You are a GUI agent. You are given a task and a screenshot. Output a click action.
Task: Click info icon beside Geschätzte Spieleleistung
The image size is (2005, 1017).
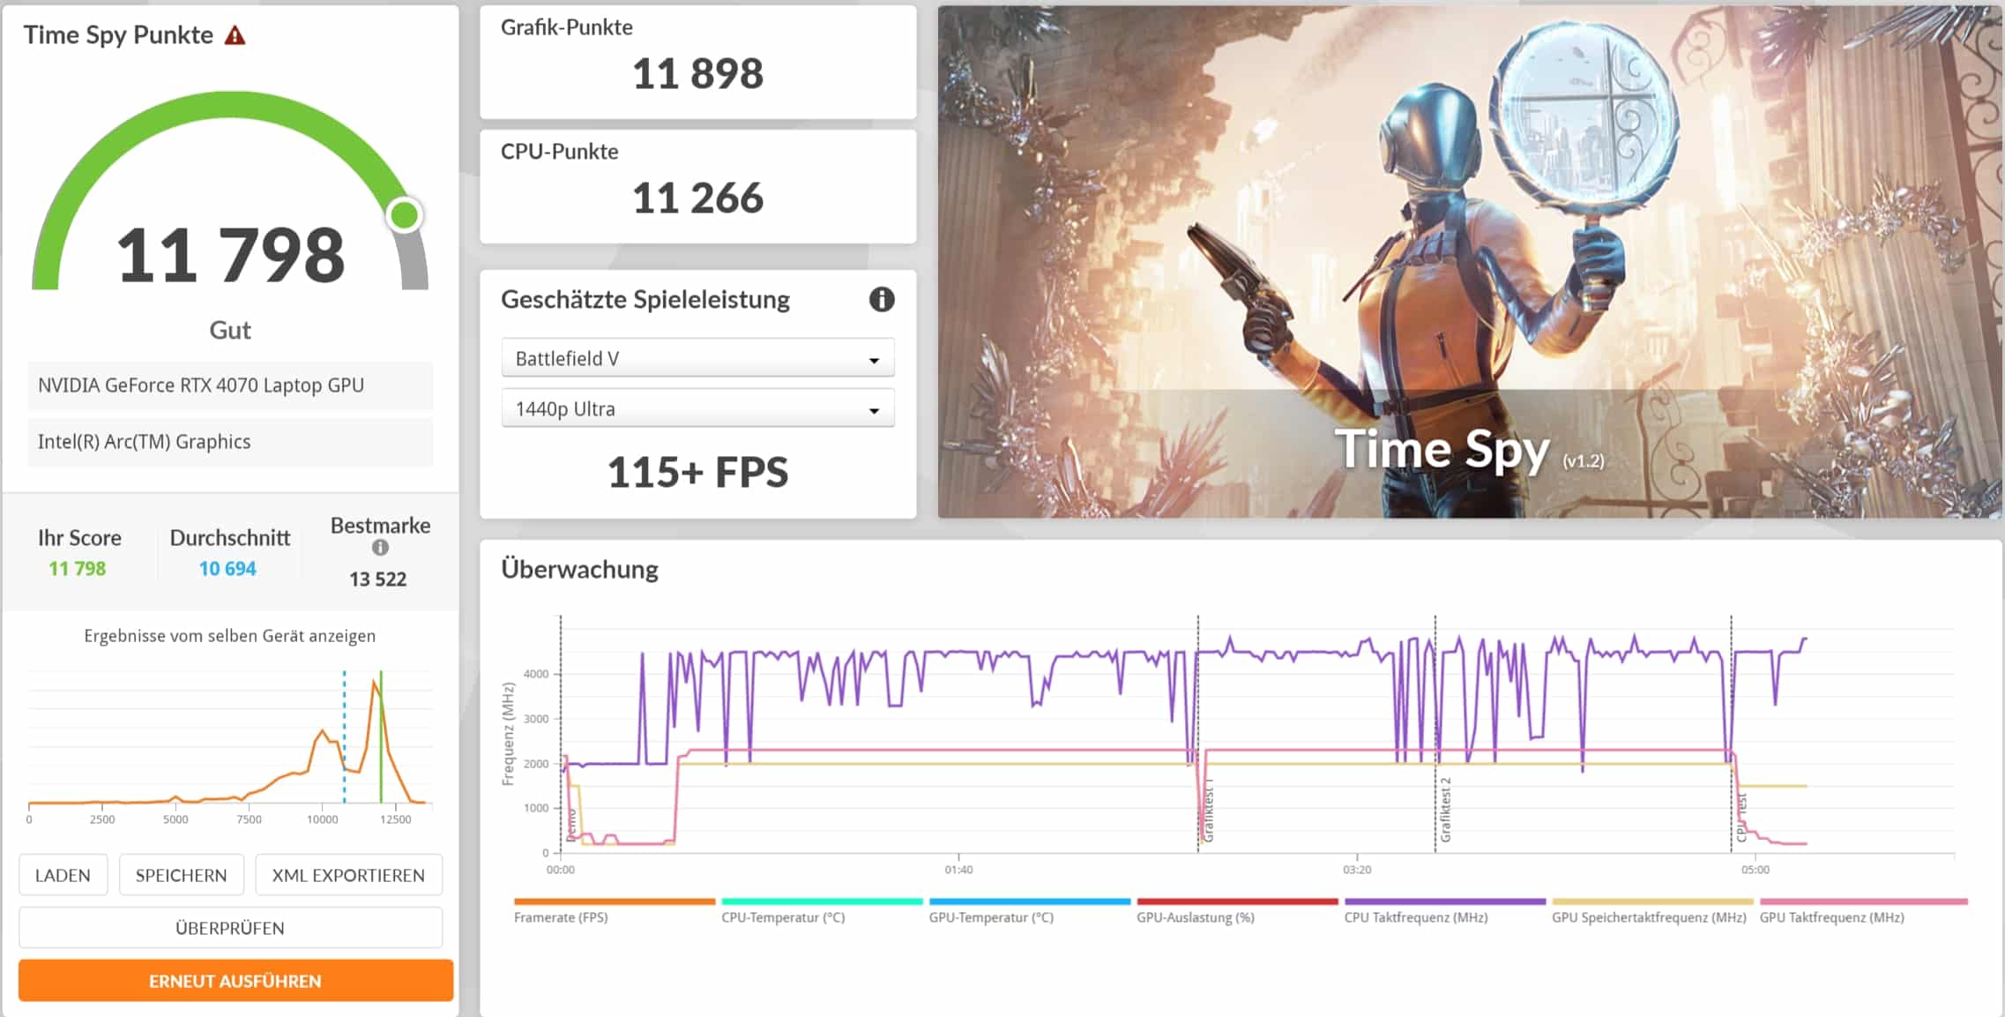(x=881, y=300)
